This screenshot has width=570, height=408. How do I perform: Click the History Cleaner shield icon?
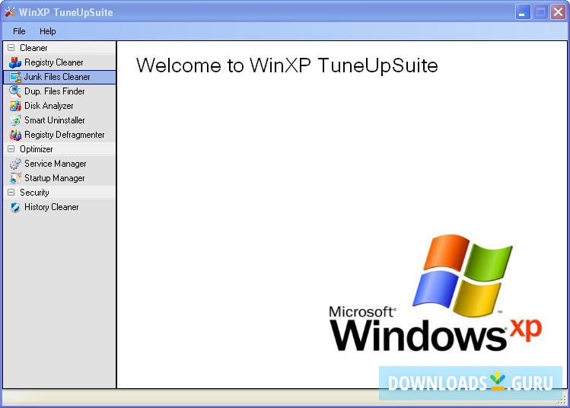pos(15,207)
